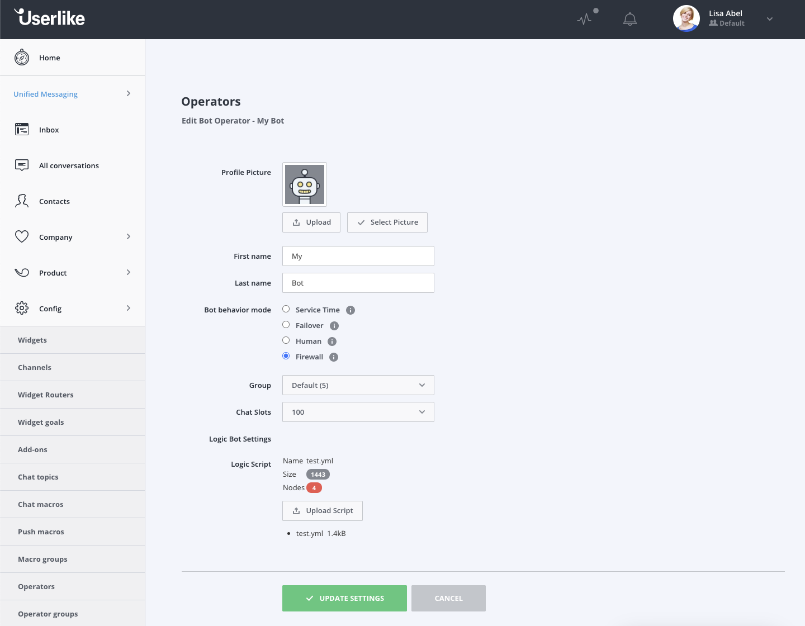The width and height of the screenshot is (805, 626).
Task: Open Widgets in the Config submenu
Action: pos(32,340)
